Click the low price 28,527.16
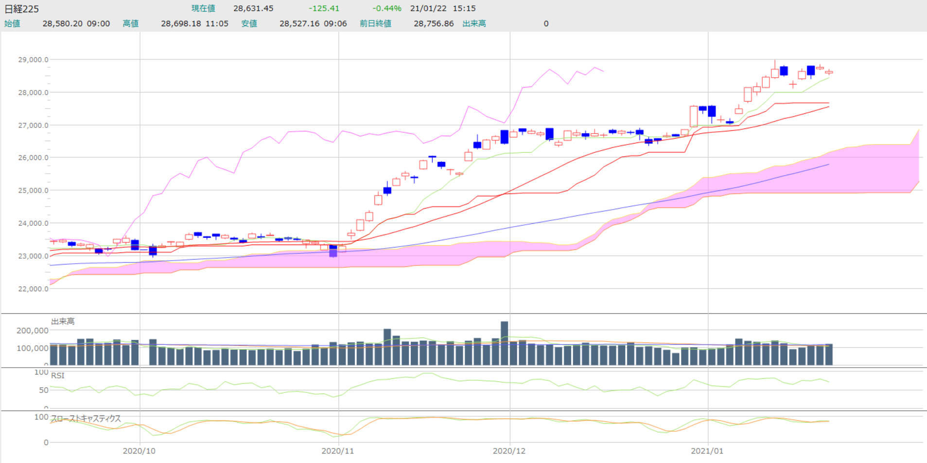 tap(300, 23)
